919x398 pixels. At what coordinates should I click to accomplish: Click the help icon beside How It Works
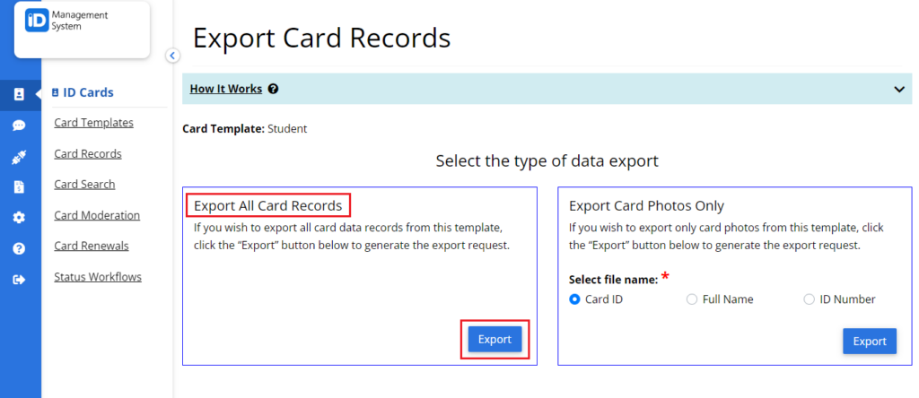273,90
